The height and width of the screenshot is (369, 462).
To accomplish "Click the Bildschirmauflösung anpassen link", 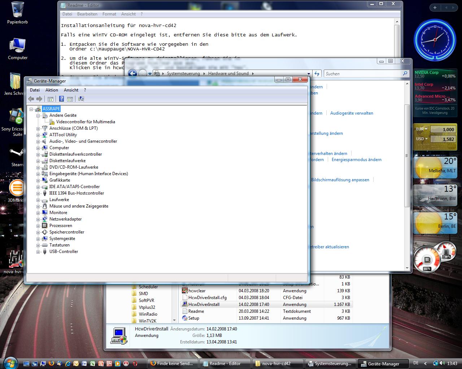I will coord(340,180).
